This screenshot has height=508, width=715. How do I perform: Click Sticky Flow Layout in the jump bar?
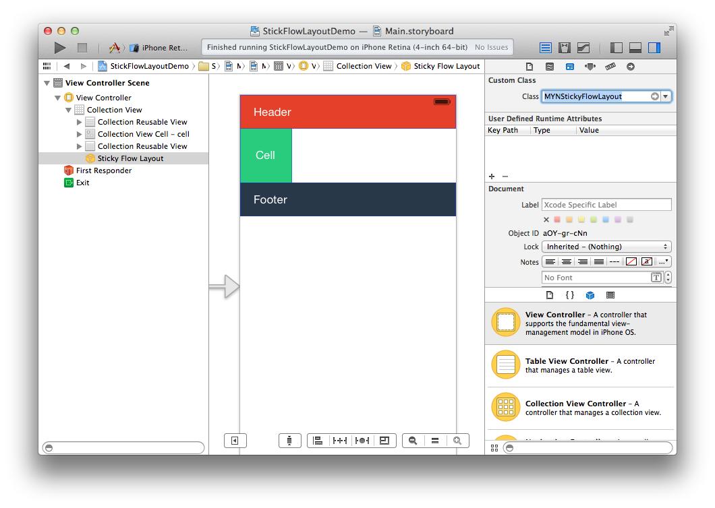441,66
